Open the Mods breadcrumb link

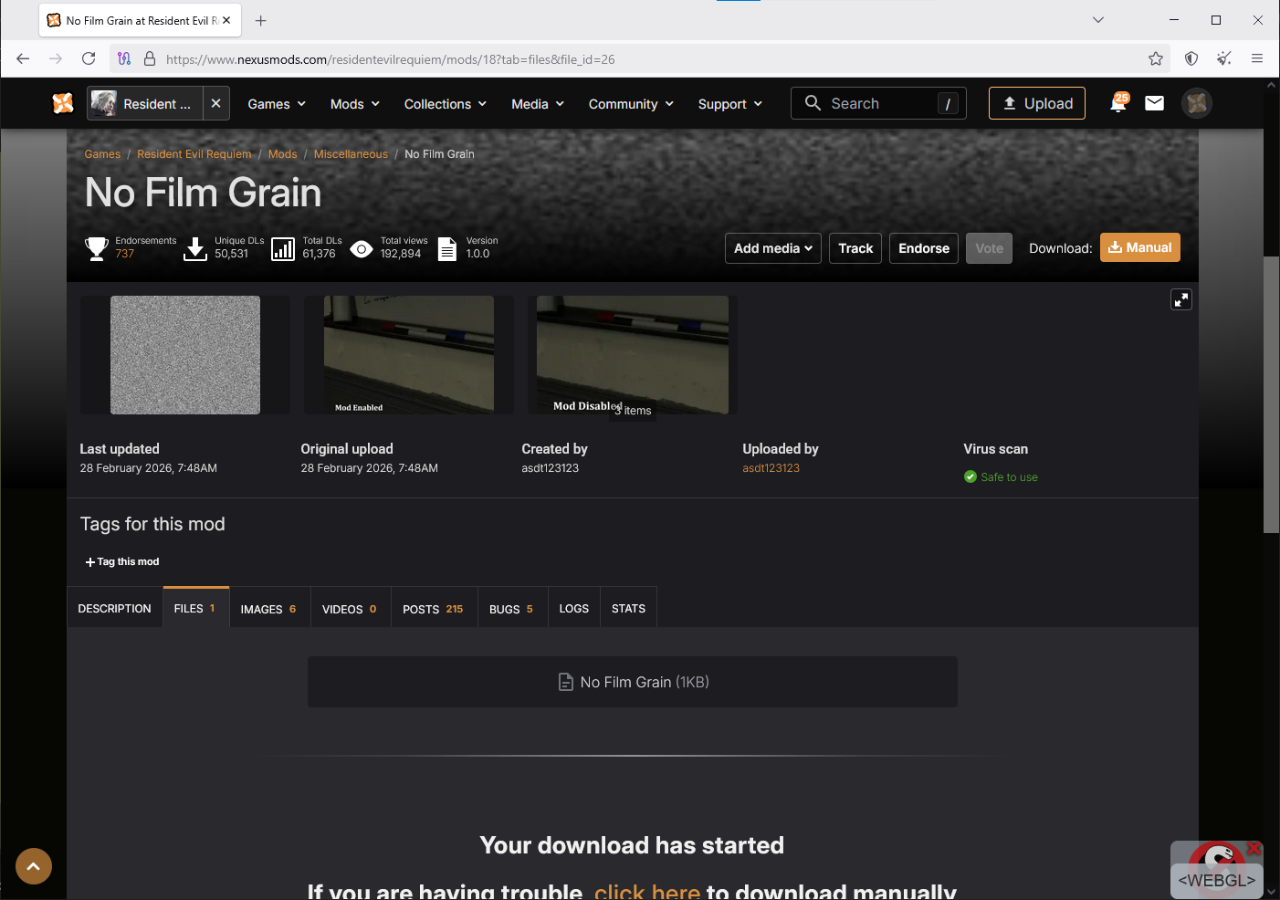283,154
